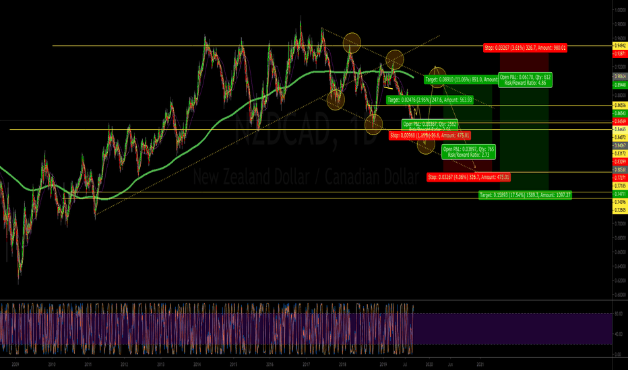628x370 pixels.
Task: Select the Target 0.15893 (17.54%) label
Action: click(525, 195)
